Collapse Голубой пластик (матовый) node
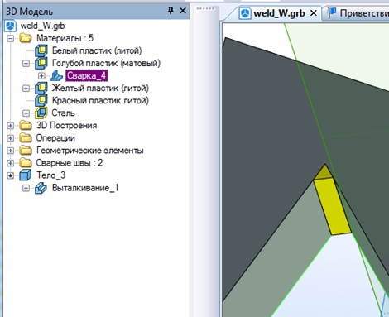389x317 pixels. [26, 64]
